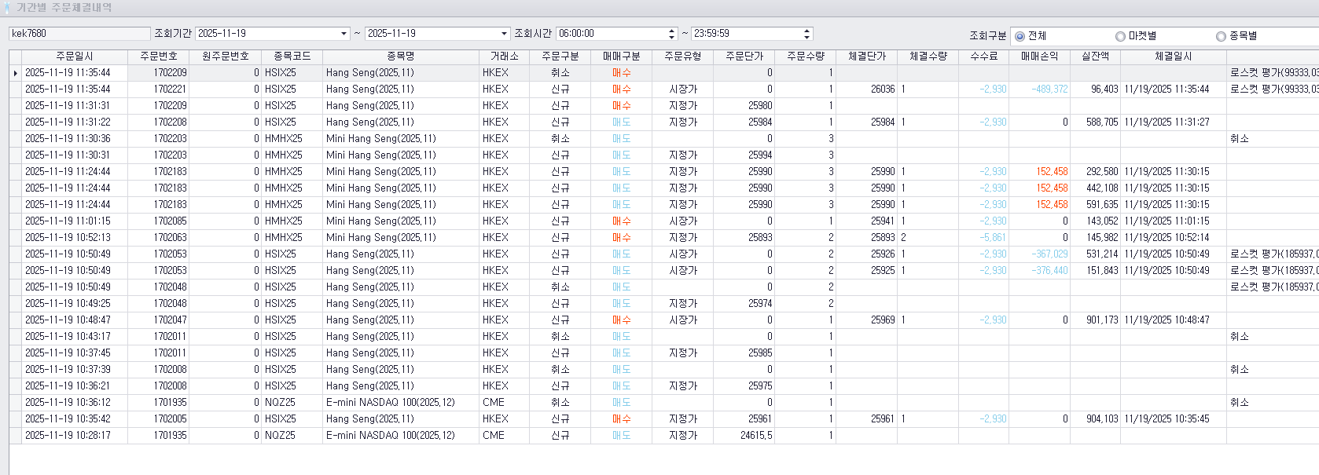Select the 마켓별 radio button

[x=1120, y=36]
